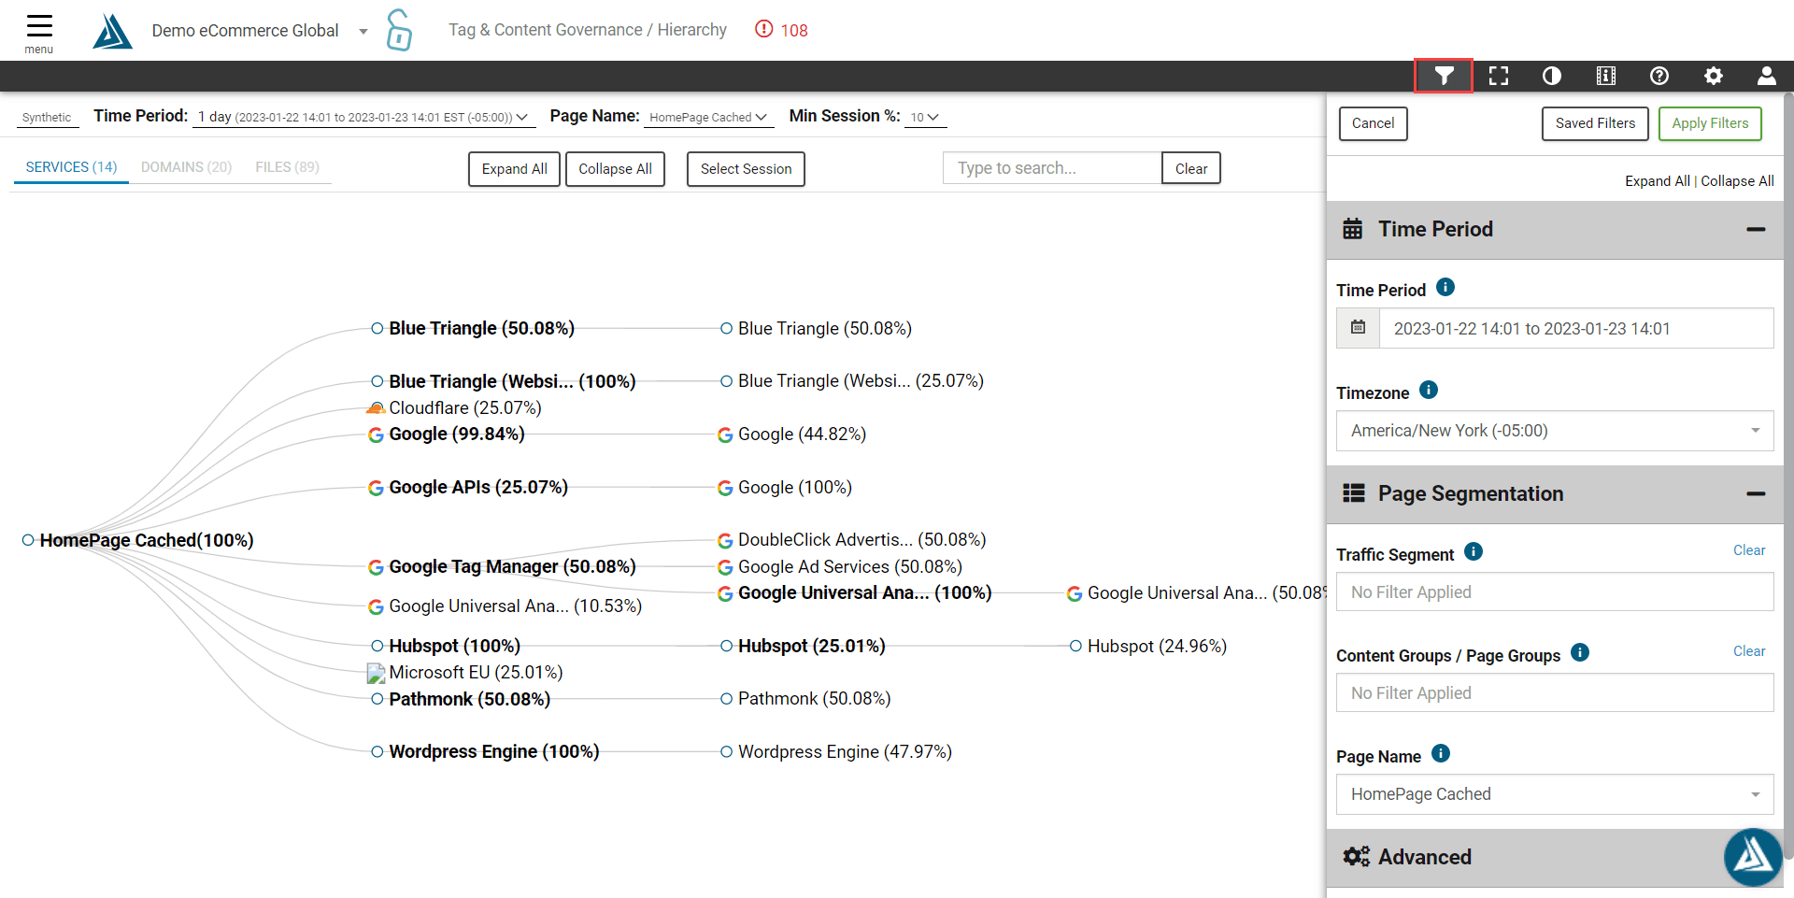Click the Select Session button
The width and height of the screenshot is (1794, 898).
point(745,169)
